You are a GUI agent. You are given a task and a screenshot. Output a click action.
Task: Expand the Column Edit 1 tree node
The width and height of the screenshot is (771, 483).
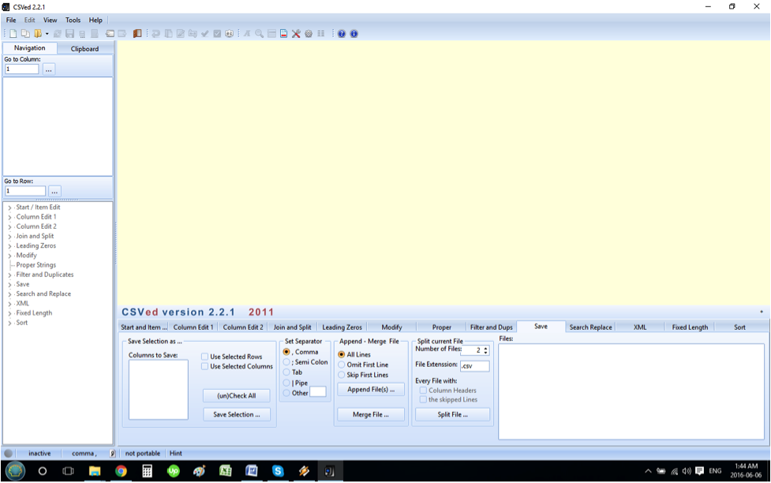coord(9,217)
